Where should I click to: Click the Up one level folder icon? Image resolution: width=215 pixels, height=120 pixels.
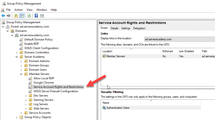click(16, 16)
